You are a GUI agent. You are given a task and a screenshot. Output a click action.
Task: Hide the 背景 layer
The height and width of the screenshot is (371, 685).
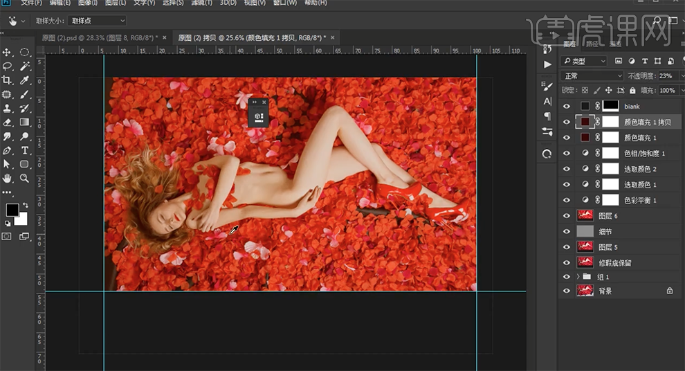coord(567,291)
